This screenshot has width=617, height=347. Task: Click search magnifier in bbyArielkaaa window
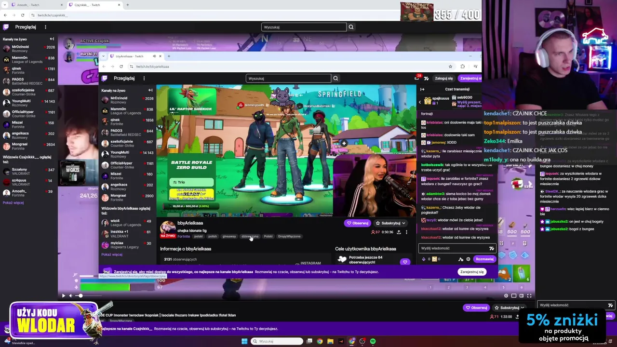(x=335, y=78)
